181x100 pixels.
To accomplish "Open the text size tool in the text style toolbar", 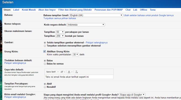I will pyautogui.click(x=63, y=72).
